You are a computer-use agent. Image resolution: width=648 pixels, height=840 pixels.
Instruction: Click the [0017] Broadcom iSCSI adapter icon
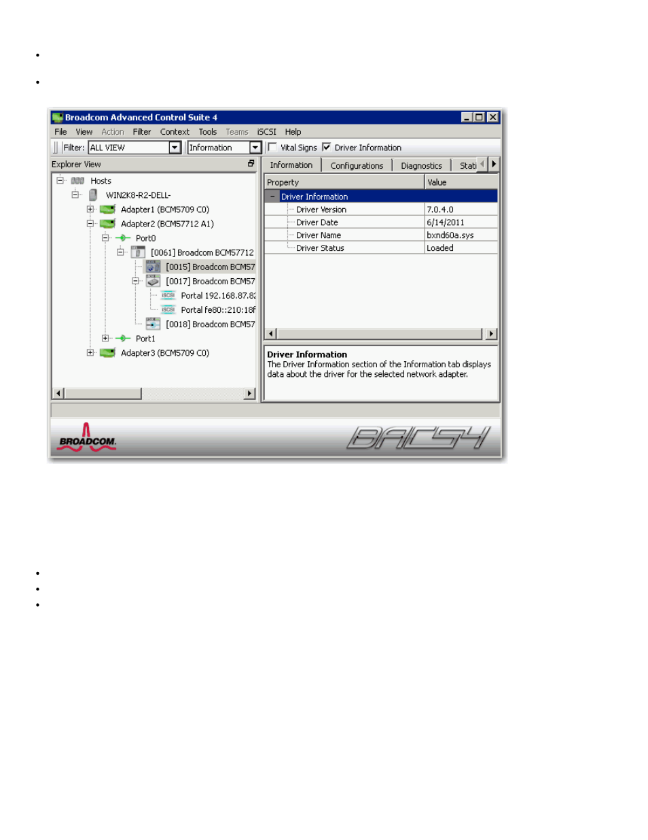coord(153,281)
